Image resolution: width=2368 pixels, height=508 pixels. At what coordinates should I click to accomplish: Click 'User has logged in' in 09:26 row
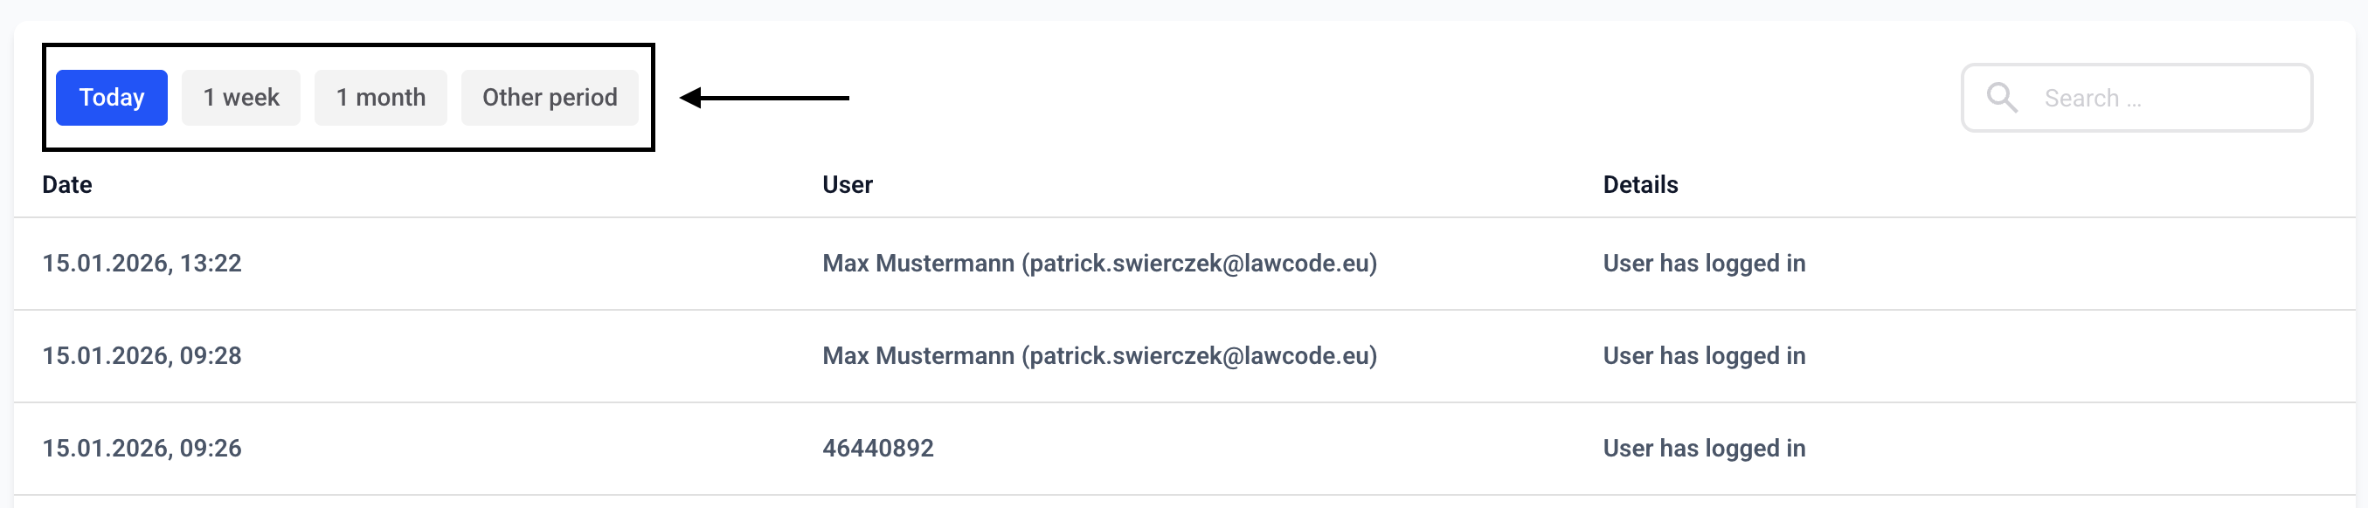(1704, 449)
